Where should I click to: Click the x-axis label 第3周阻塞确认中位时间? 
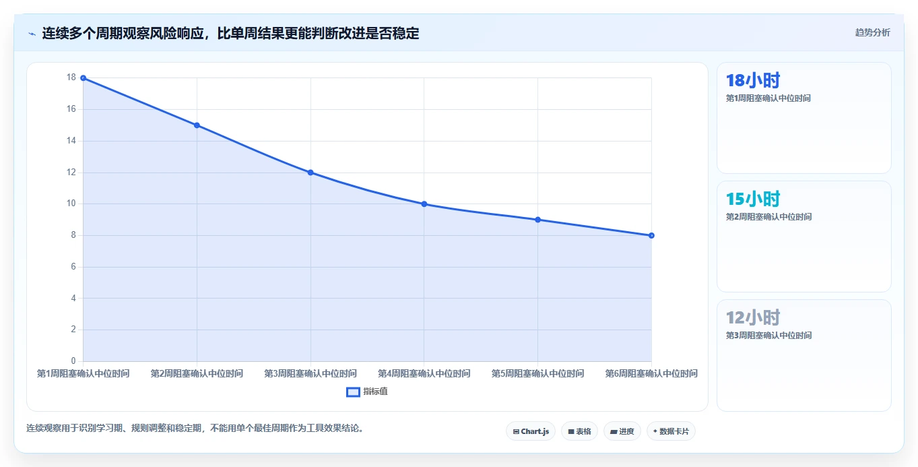click(310, 373)
